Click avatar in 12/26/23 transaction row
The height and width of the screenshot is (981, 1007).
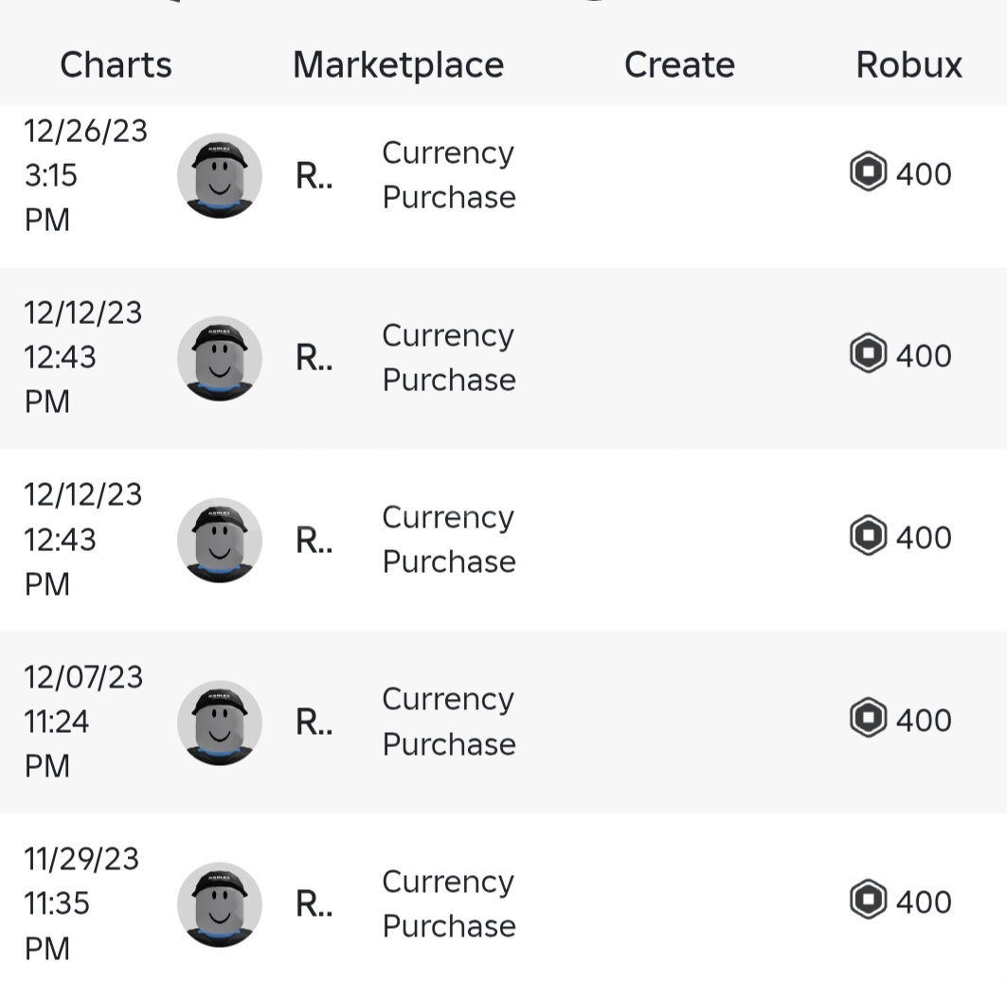coord(220,176)
